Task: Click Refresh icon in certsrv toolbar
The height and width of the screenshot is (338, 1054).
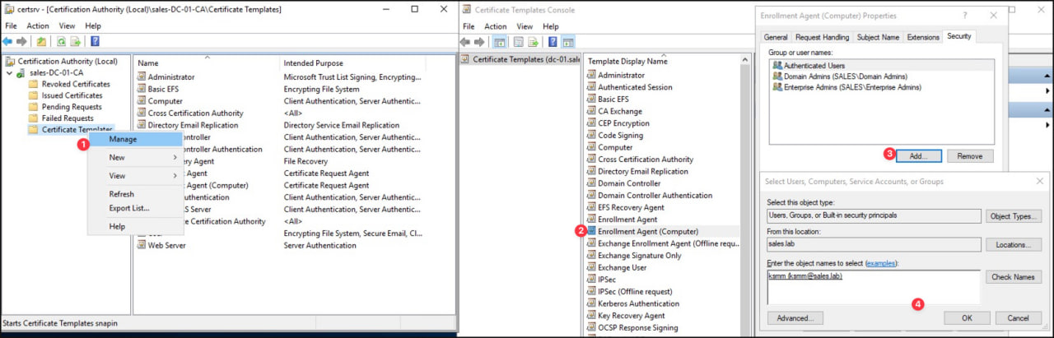Action: [61, 41]
